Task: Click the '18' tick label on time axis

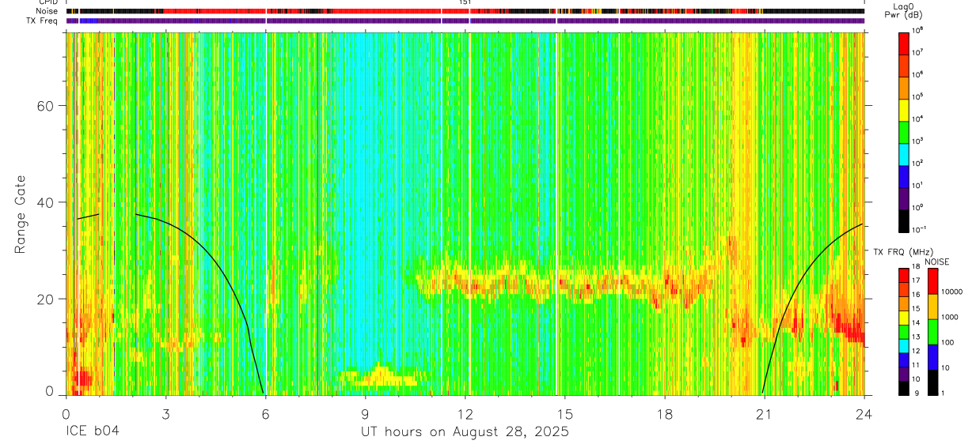Action: 665,413
